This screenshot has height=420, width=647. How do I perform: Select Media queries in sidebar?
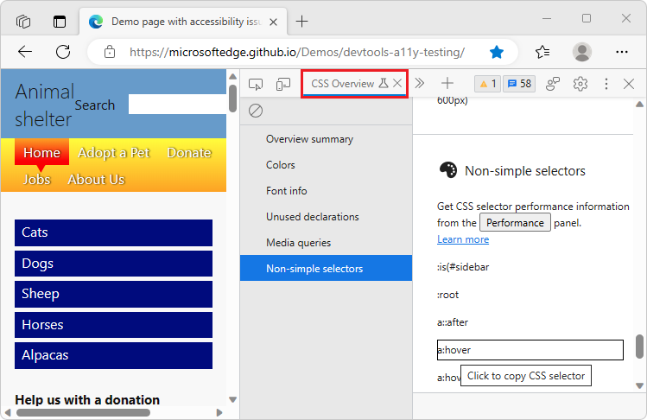[326, 243]
